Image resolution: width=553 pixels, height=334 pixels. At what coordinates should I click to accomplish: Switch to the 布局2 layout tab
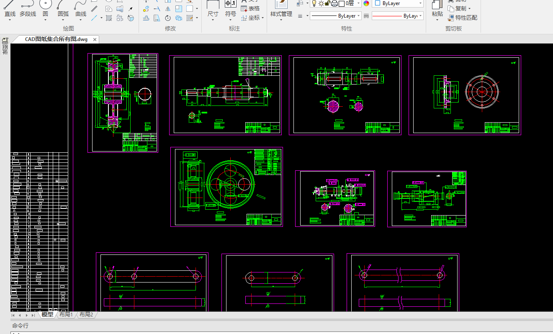[x=86, y=315]
